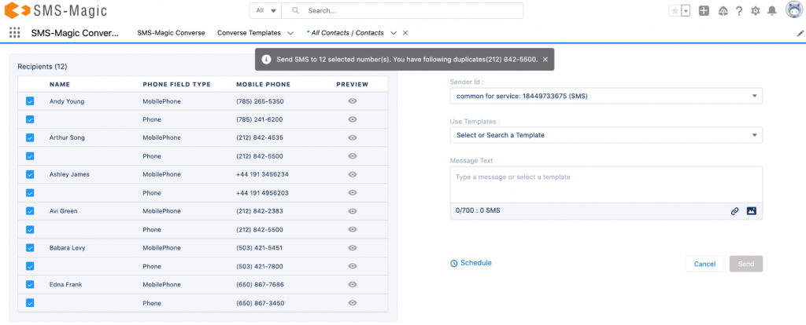Preview message for (785) 241-6200 row

pyautogui.click(x=352, y=119)
